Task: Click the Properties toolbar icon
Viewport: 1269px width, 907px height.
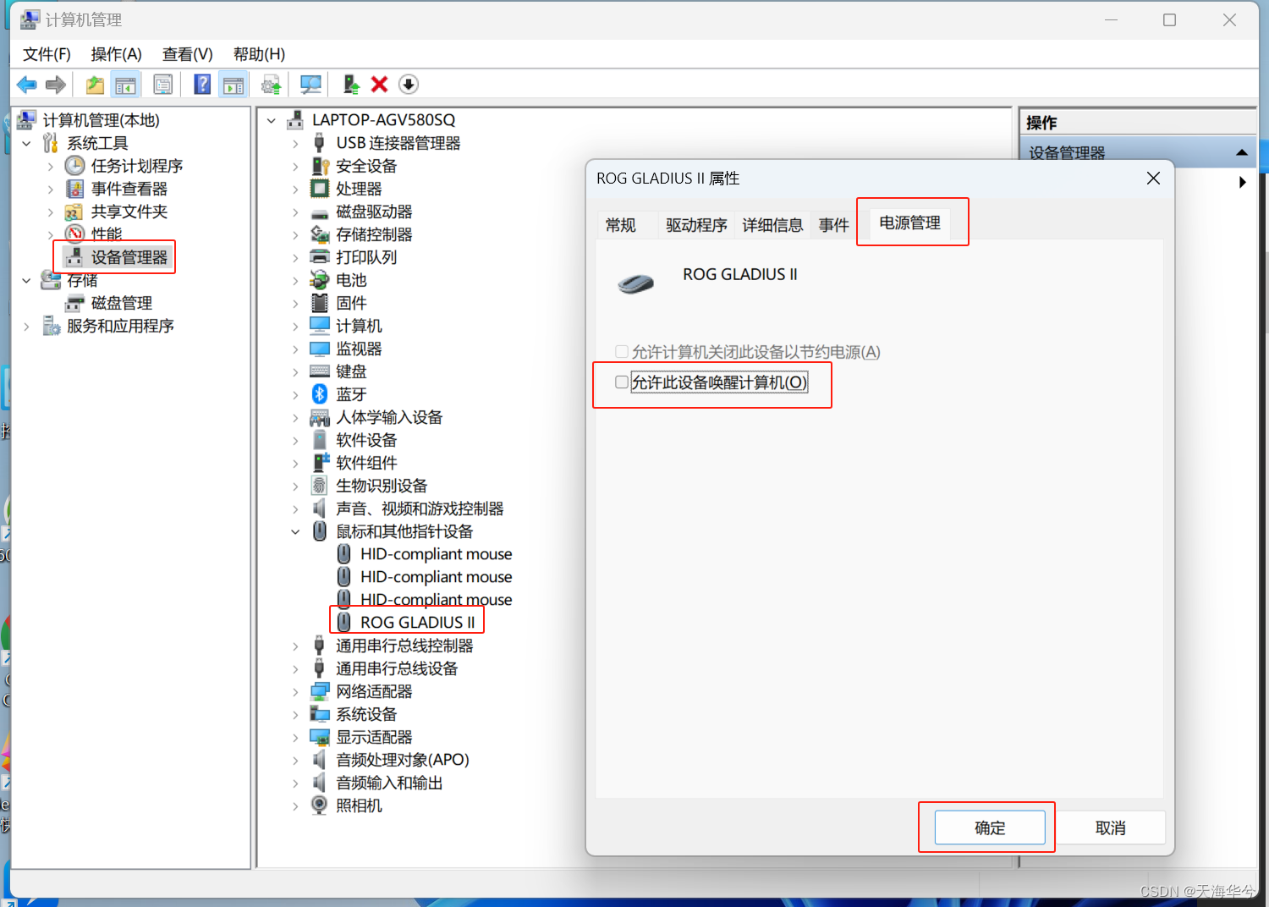Action: 162,85
